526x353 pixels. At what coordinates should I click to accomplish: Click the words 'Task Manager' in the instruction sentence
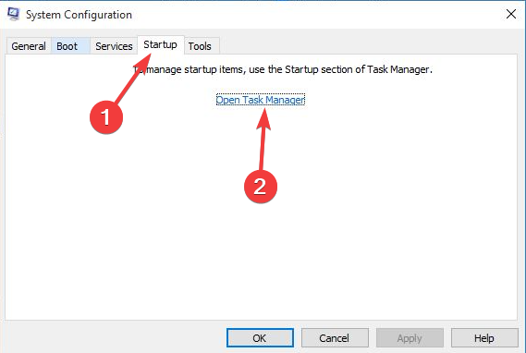[x=398, y=69]
